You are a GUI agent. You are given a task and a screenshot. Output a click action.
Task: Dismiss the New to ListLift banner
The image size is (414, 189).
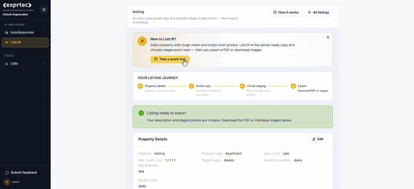328,37
